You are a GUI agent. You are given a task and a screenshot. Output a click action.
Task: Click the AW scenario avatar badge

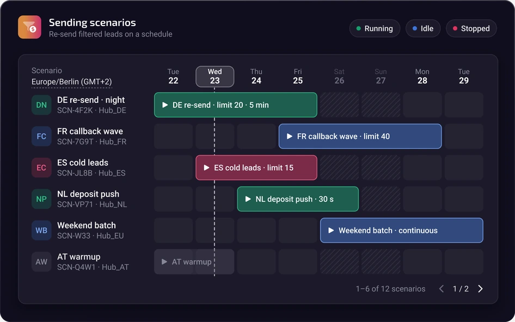click(x=41, y=262)
